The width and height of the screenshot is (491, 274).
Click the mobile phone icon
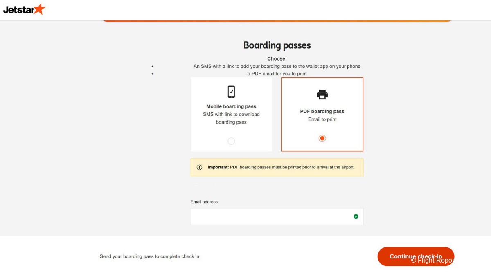coord(231,92)
